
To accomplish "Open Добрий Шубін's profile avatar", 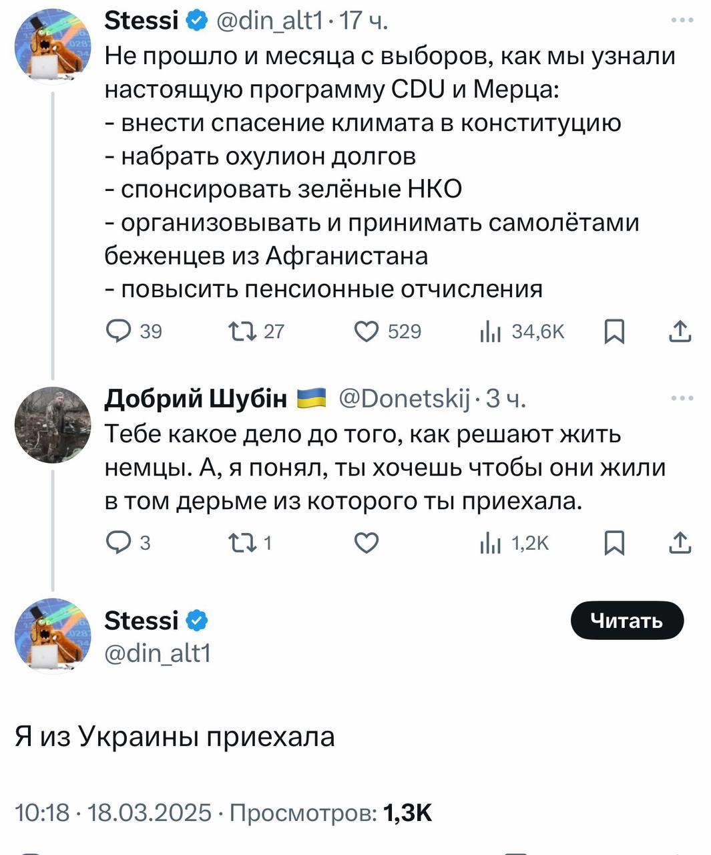I will point(53,425).
